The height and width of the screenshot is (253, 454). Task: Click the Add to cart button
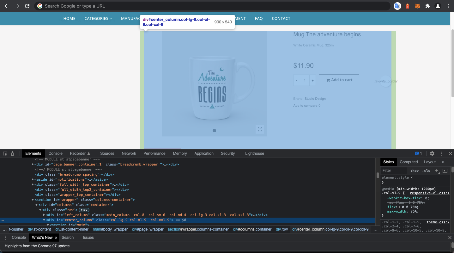pyautogui.click(x=339, y=80)
